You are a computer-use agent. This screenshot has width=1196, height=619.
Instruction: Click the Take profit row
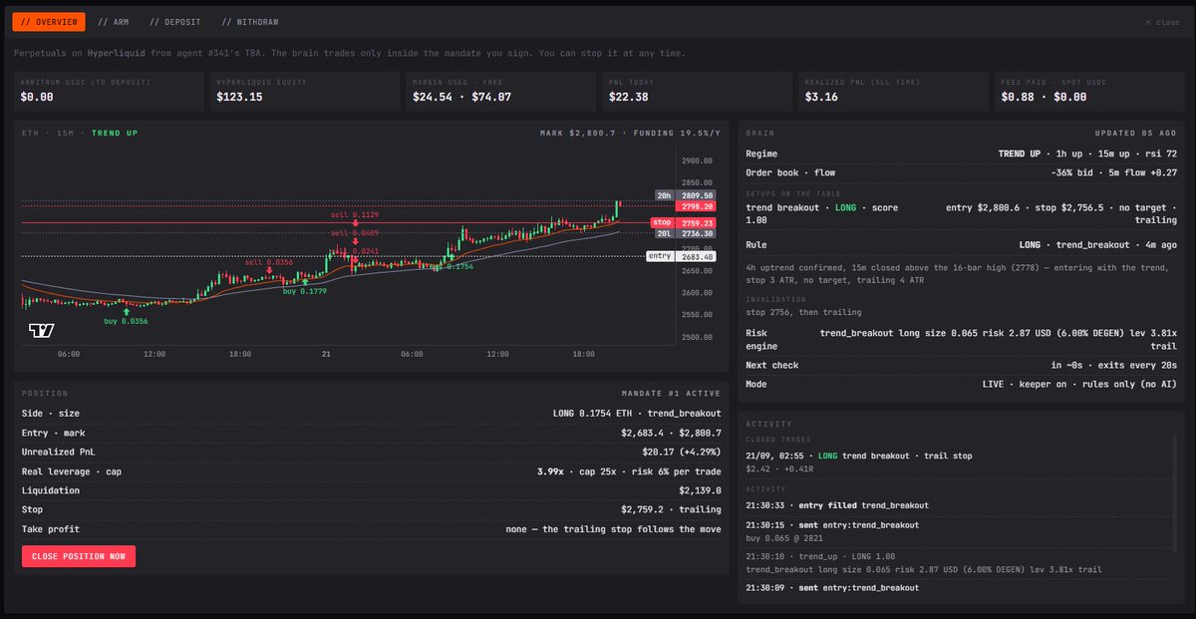coord(371,529)
